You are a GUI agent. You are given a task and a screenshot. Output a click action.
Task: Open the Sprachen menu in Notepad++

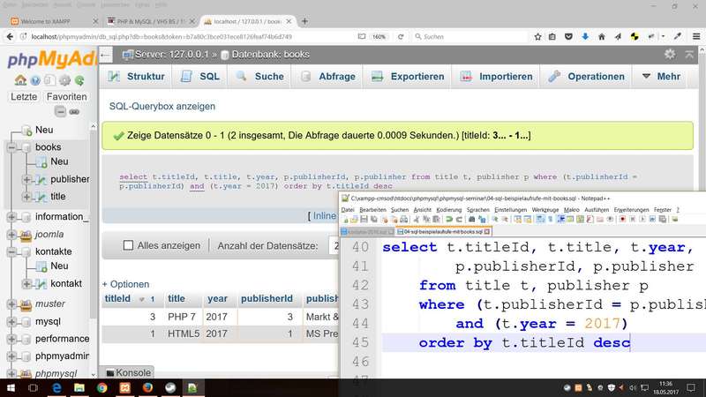[x=477, y=210]
